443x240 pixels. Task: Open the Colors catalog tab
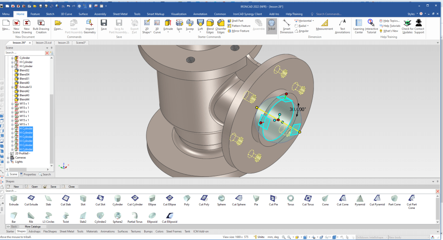[159, 232]
